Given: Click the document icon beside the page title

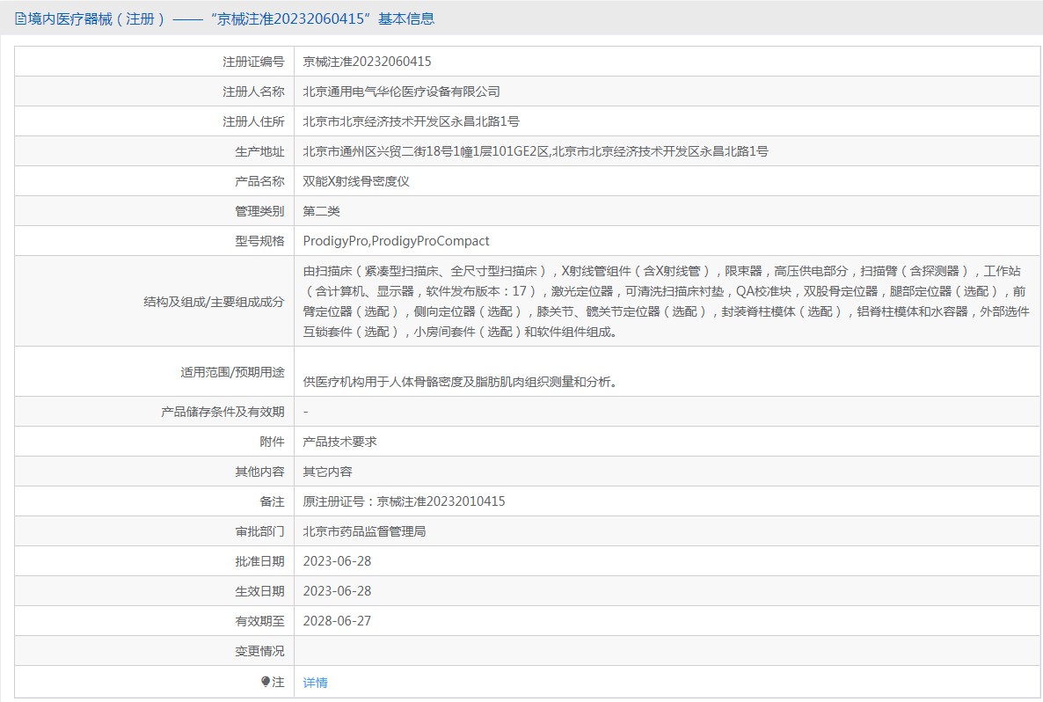Looking at the screenshot, I should [x=20, y=18].
